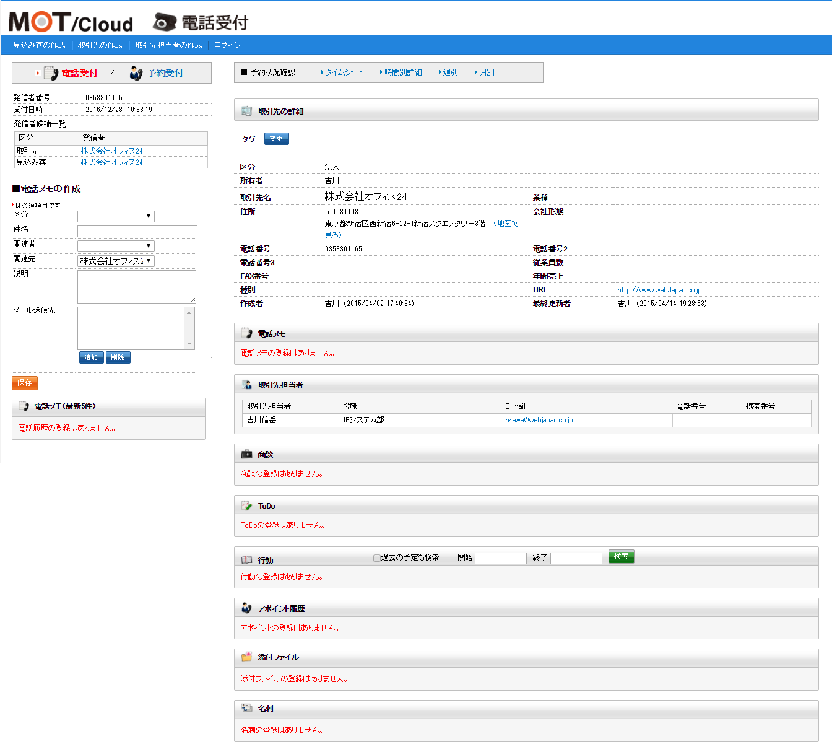
Task: Click the 添付ファイル folder icon
Action: tap(246, 657)
